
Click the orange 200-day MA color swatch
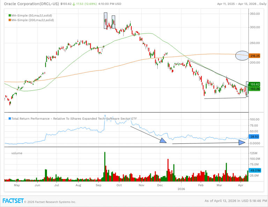pos(9,20)
